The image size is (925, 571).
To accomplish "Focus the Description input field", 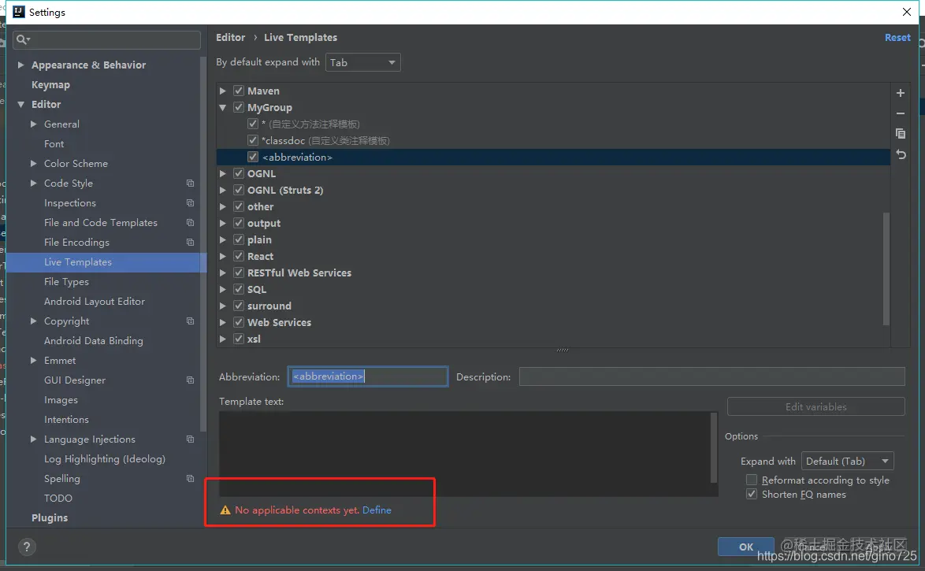I will coord(711,376).
